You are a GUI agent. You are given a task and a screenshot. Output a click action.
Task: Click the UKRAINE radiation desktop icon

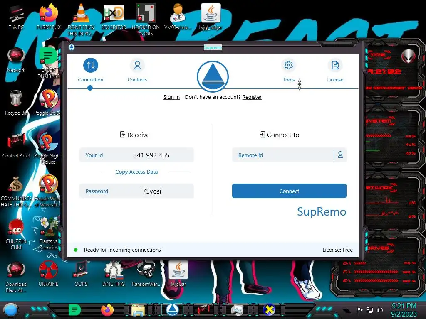(48, 274)
